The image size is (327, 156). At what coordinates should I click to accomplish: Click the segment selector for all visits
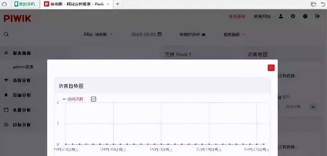coord(192,34)
